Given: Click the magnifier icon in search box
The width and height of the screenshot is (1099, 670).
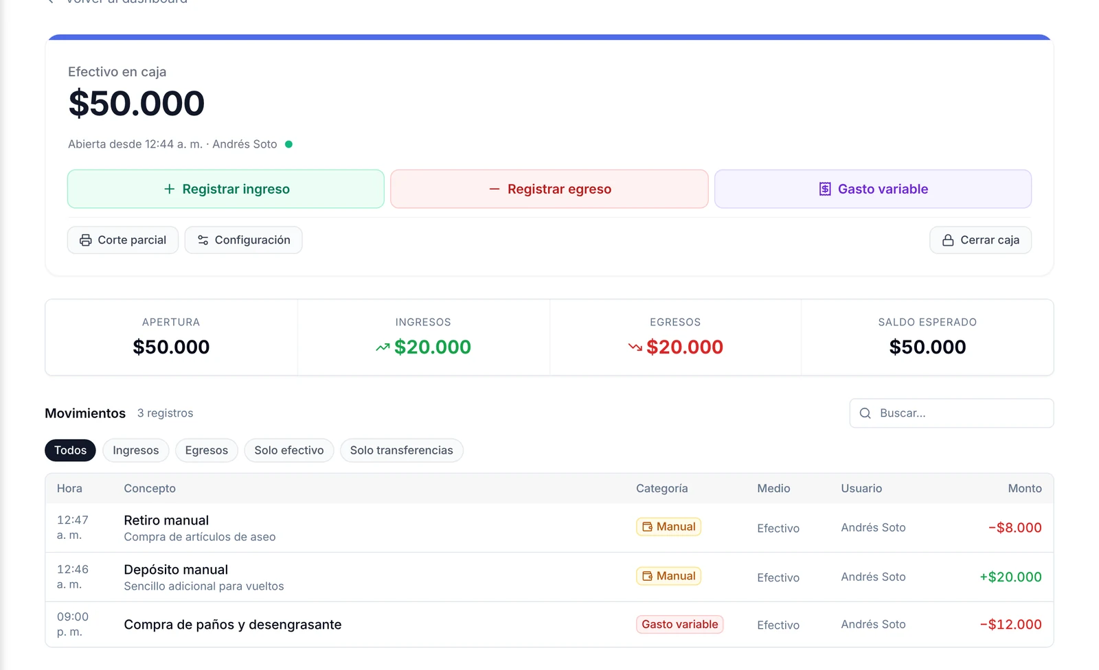Looking at the screenshot, I should pyautogui.click(x=865, y=413).
